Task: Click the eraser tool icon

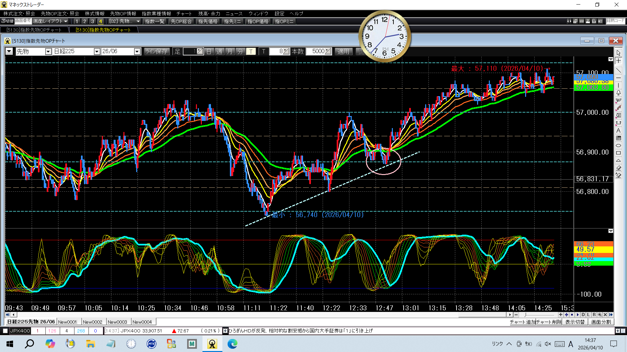Action: coord(619,168)
